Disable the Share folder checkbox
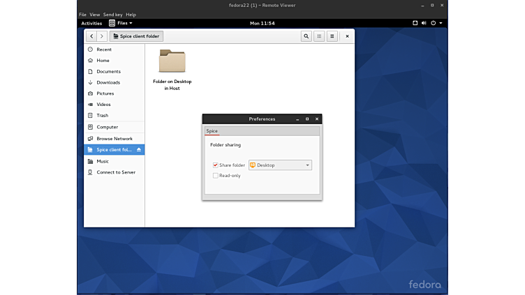 pyautogui.click(x=216, y=165)
